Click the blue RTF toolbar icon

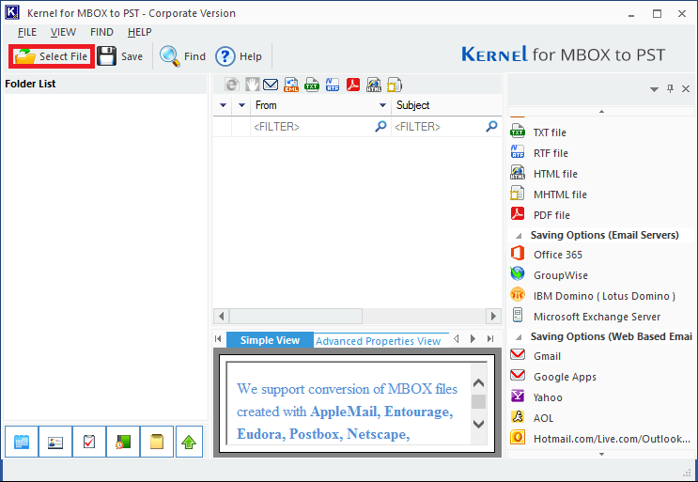[x=333, y=85]
